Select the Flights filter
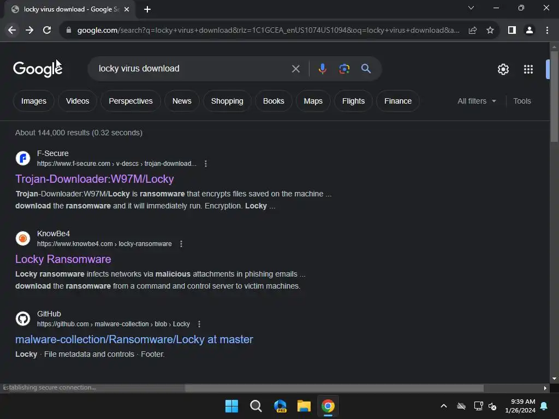The width and height of the screenshot is (559, 419). click(x=353, y=101)
